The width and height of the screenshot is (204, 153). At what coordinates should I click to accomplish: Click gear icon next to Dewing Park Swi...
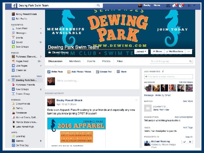(x=9, y=80)
